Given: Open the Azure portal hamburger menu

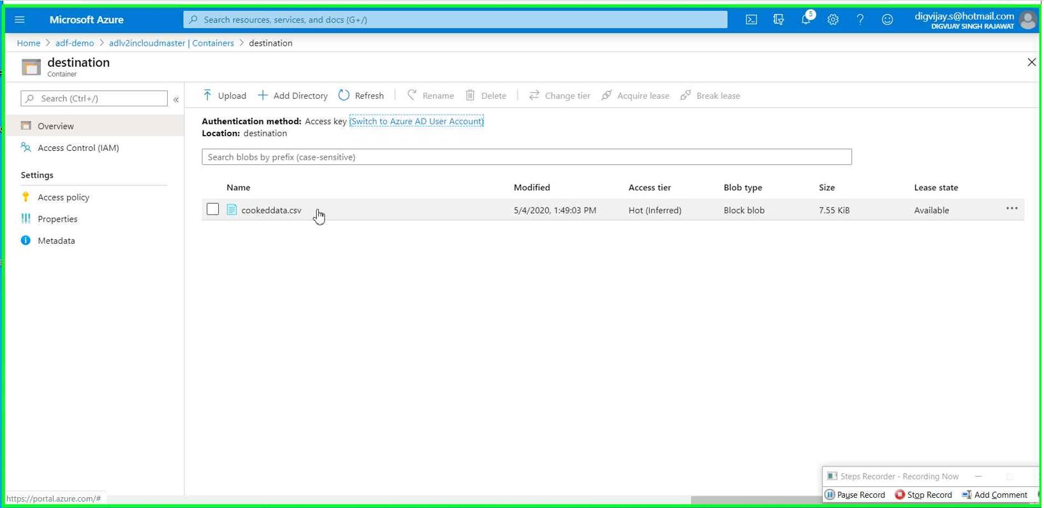Looking at the screenshot, I should (20, 20).
